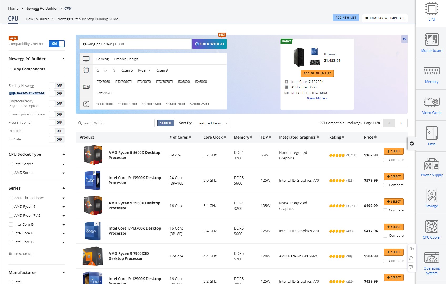Open the Case component icon

point(432,133)
